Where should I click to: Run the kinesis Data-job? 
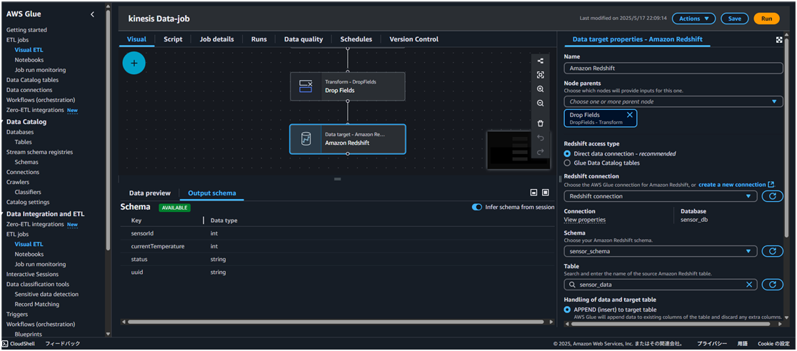pyautogui.click(x=766, y=19)
